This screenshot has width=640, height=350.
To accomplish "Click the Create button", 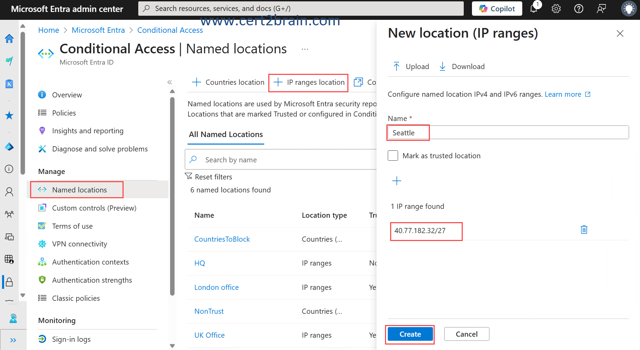I will pyautogui.click(x=410, y=334).
